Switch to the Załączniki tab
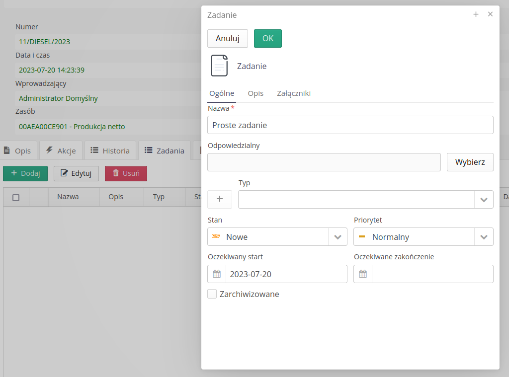 pos(294,93)
